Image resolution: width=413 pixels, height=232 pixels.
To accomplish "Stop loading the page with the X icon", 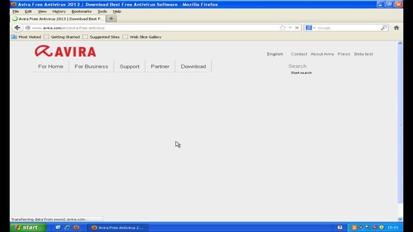I will [297, 28].
